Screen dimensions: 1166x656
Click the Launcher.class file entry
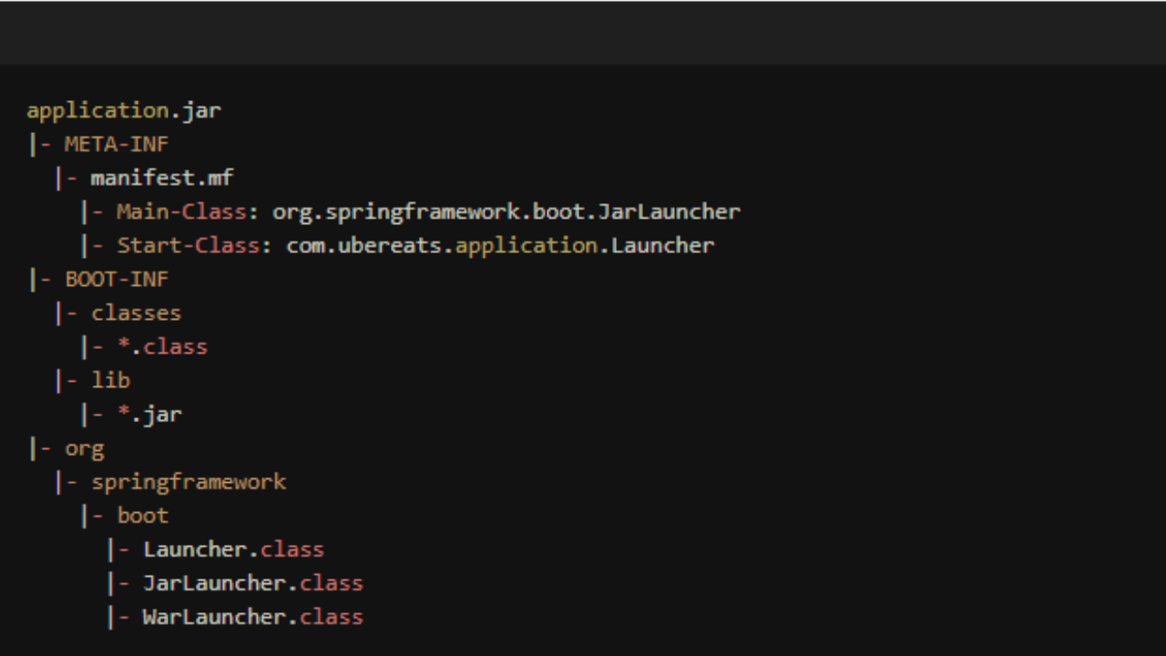pyautogui.click(x=233, y=548)
